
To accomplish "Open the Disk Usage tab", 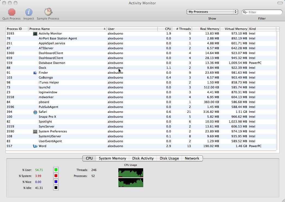I will 169,158.
